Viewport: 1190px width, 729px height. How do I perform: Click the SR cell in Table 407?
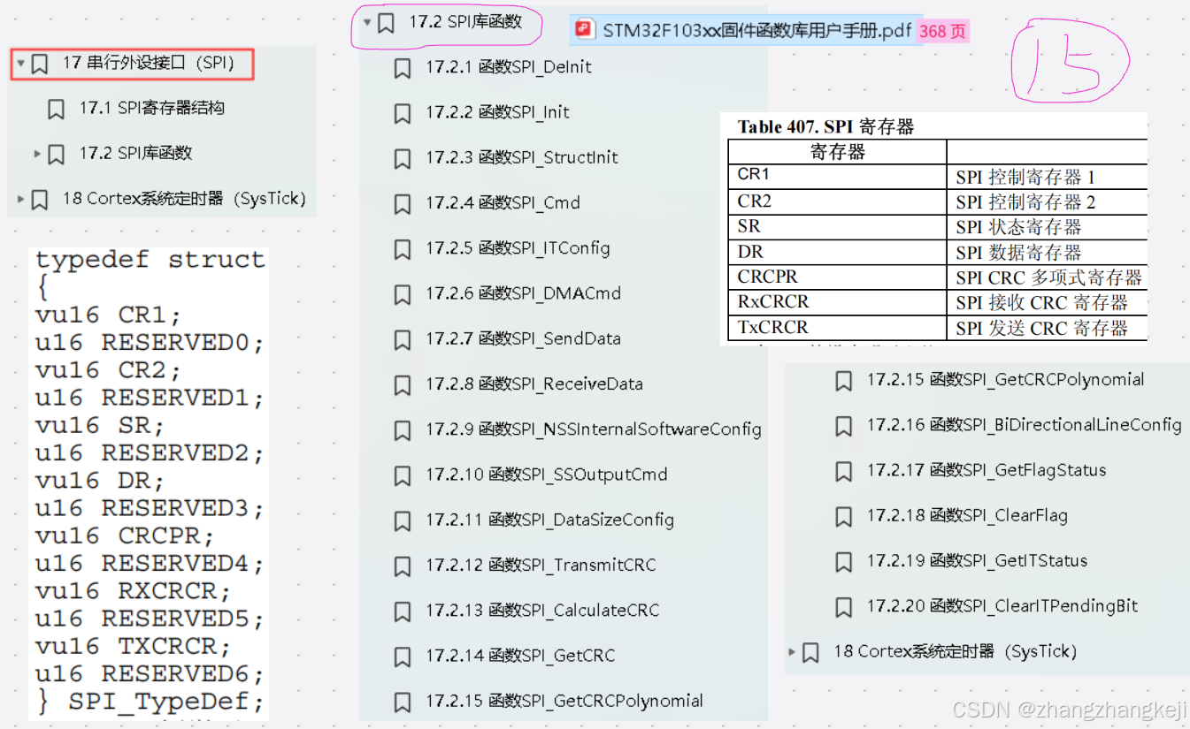tap(837, 226)
